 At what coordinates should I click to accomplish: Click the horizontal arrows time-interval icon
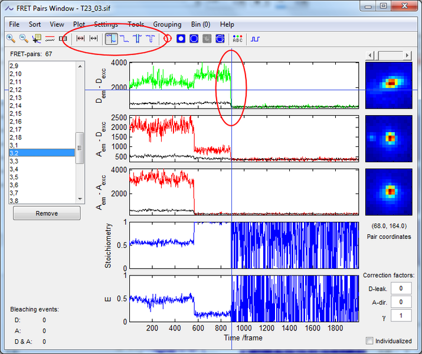click(x=81, y=38)
